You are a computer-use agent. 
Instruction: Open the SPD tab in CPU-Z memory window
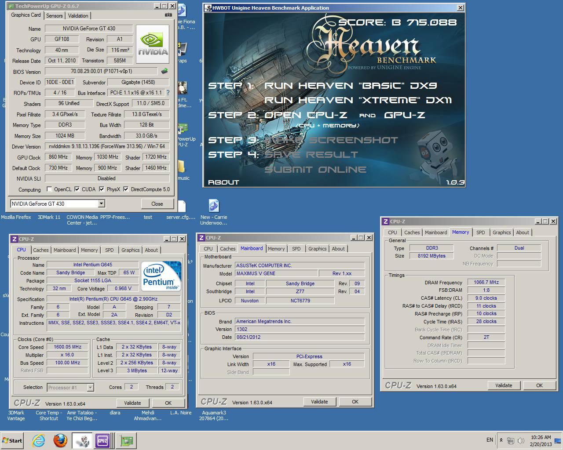(x=480, y=232)
